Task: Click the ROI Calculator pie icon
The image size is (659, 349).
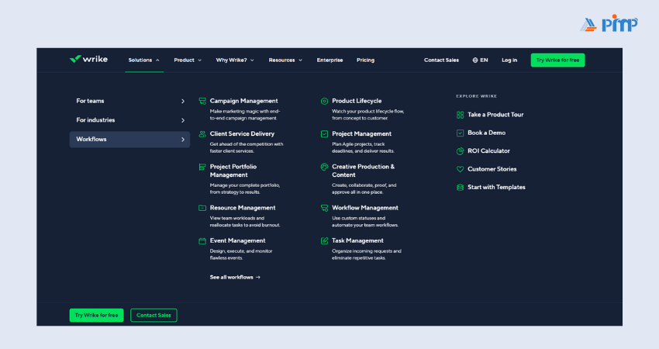Action: point(461,151)
